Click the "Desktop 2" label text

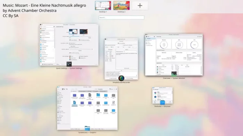[121, 12]
